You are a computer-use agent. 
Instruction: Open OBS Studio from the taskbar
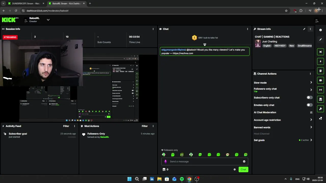click(x=197, y=179)
